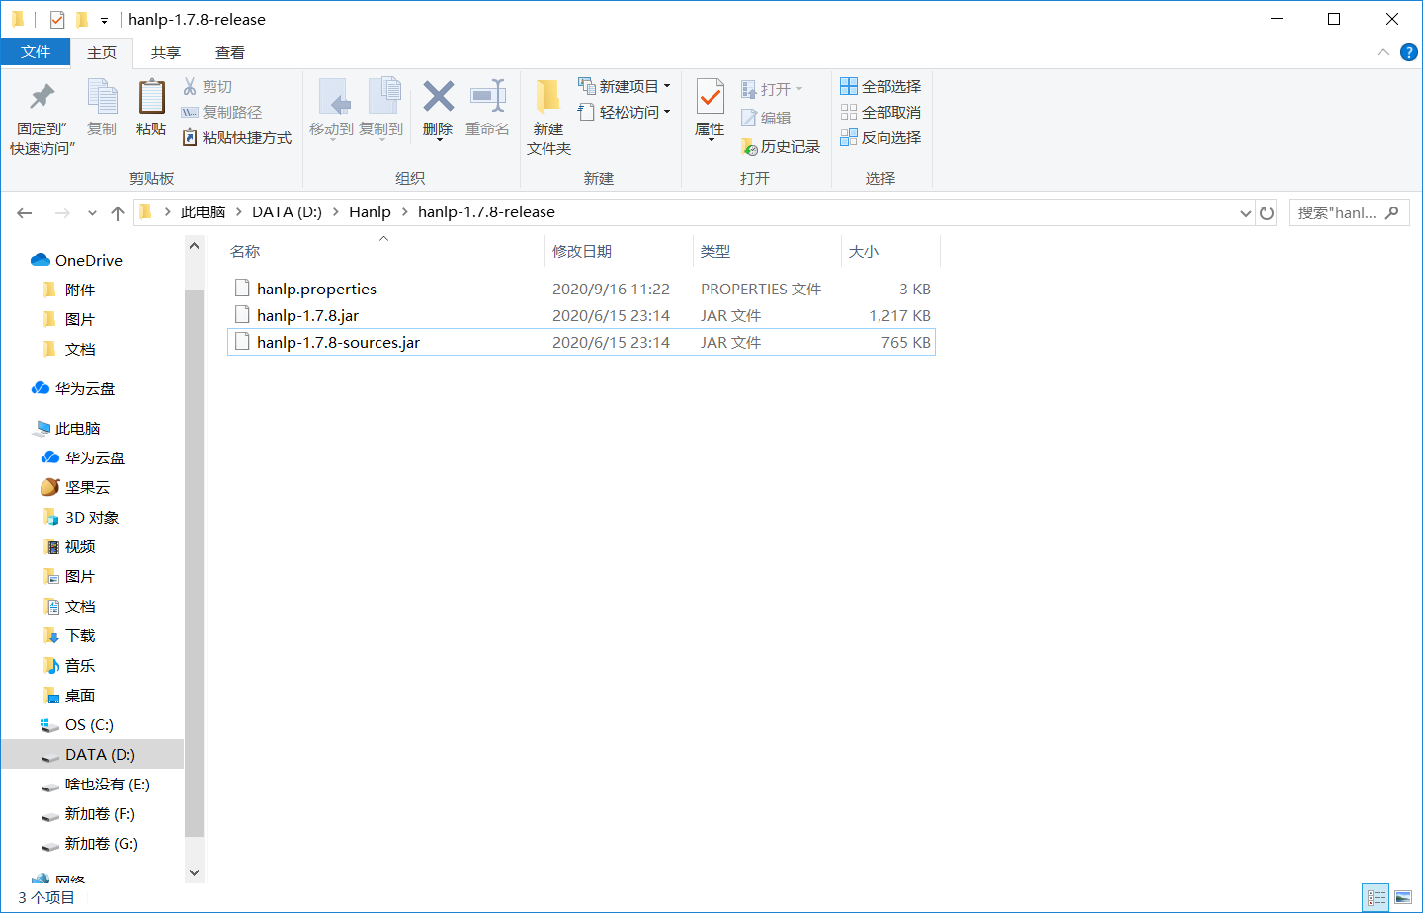Switch to View (查看) tab

[230, 53]
